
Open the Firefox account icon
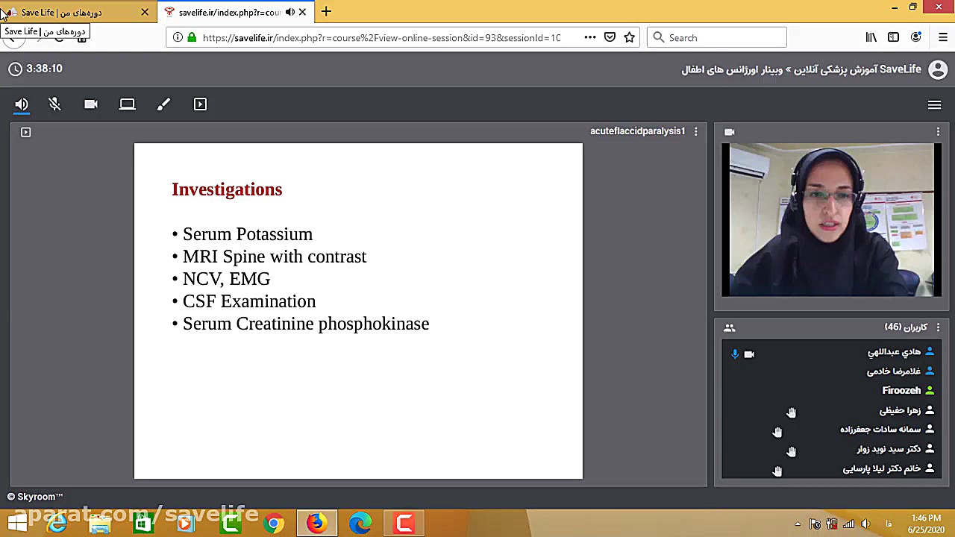(916, 37)
